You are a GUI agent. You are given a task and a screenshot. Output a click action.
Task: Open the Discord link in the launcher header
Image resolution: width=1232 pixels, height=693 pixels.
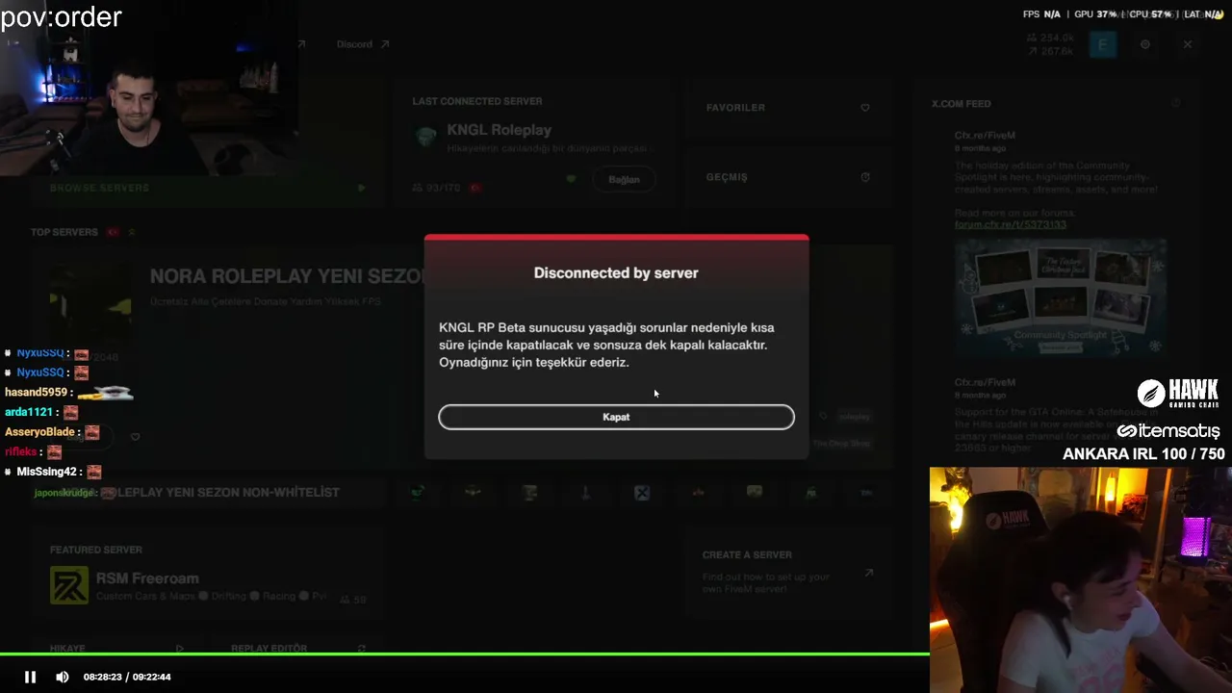tap(354, 44)
